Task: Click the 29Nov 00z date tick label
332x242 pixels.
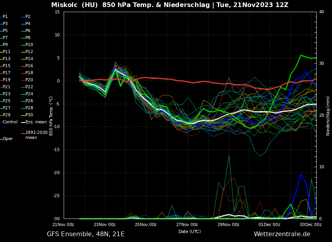Action: [228, 224]
